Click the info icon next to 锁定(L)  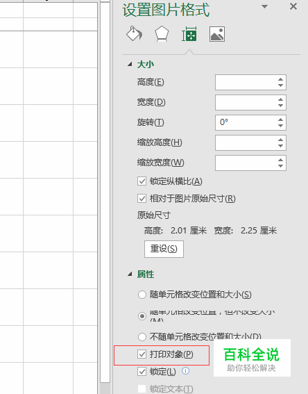click(185, 371)
